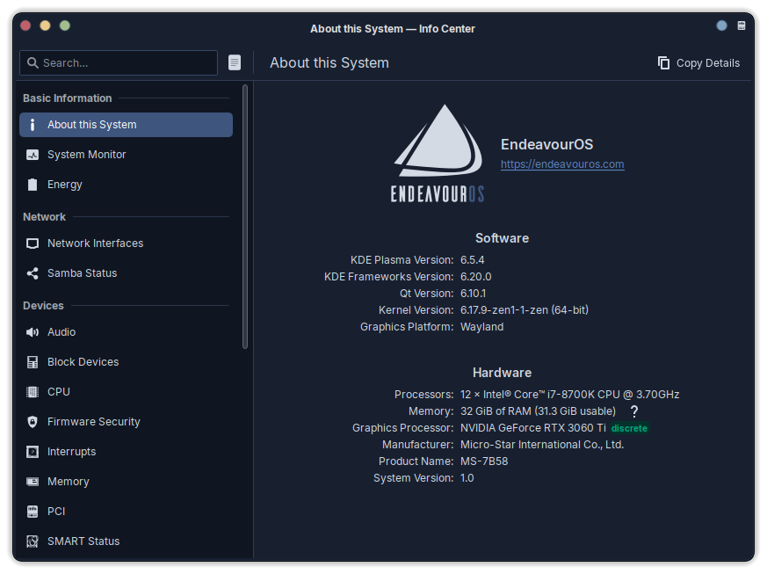Click the Samba Status share icon

tap(33, 273)
